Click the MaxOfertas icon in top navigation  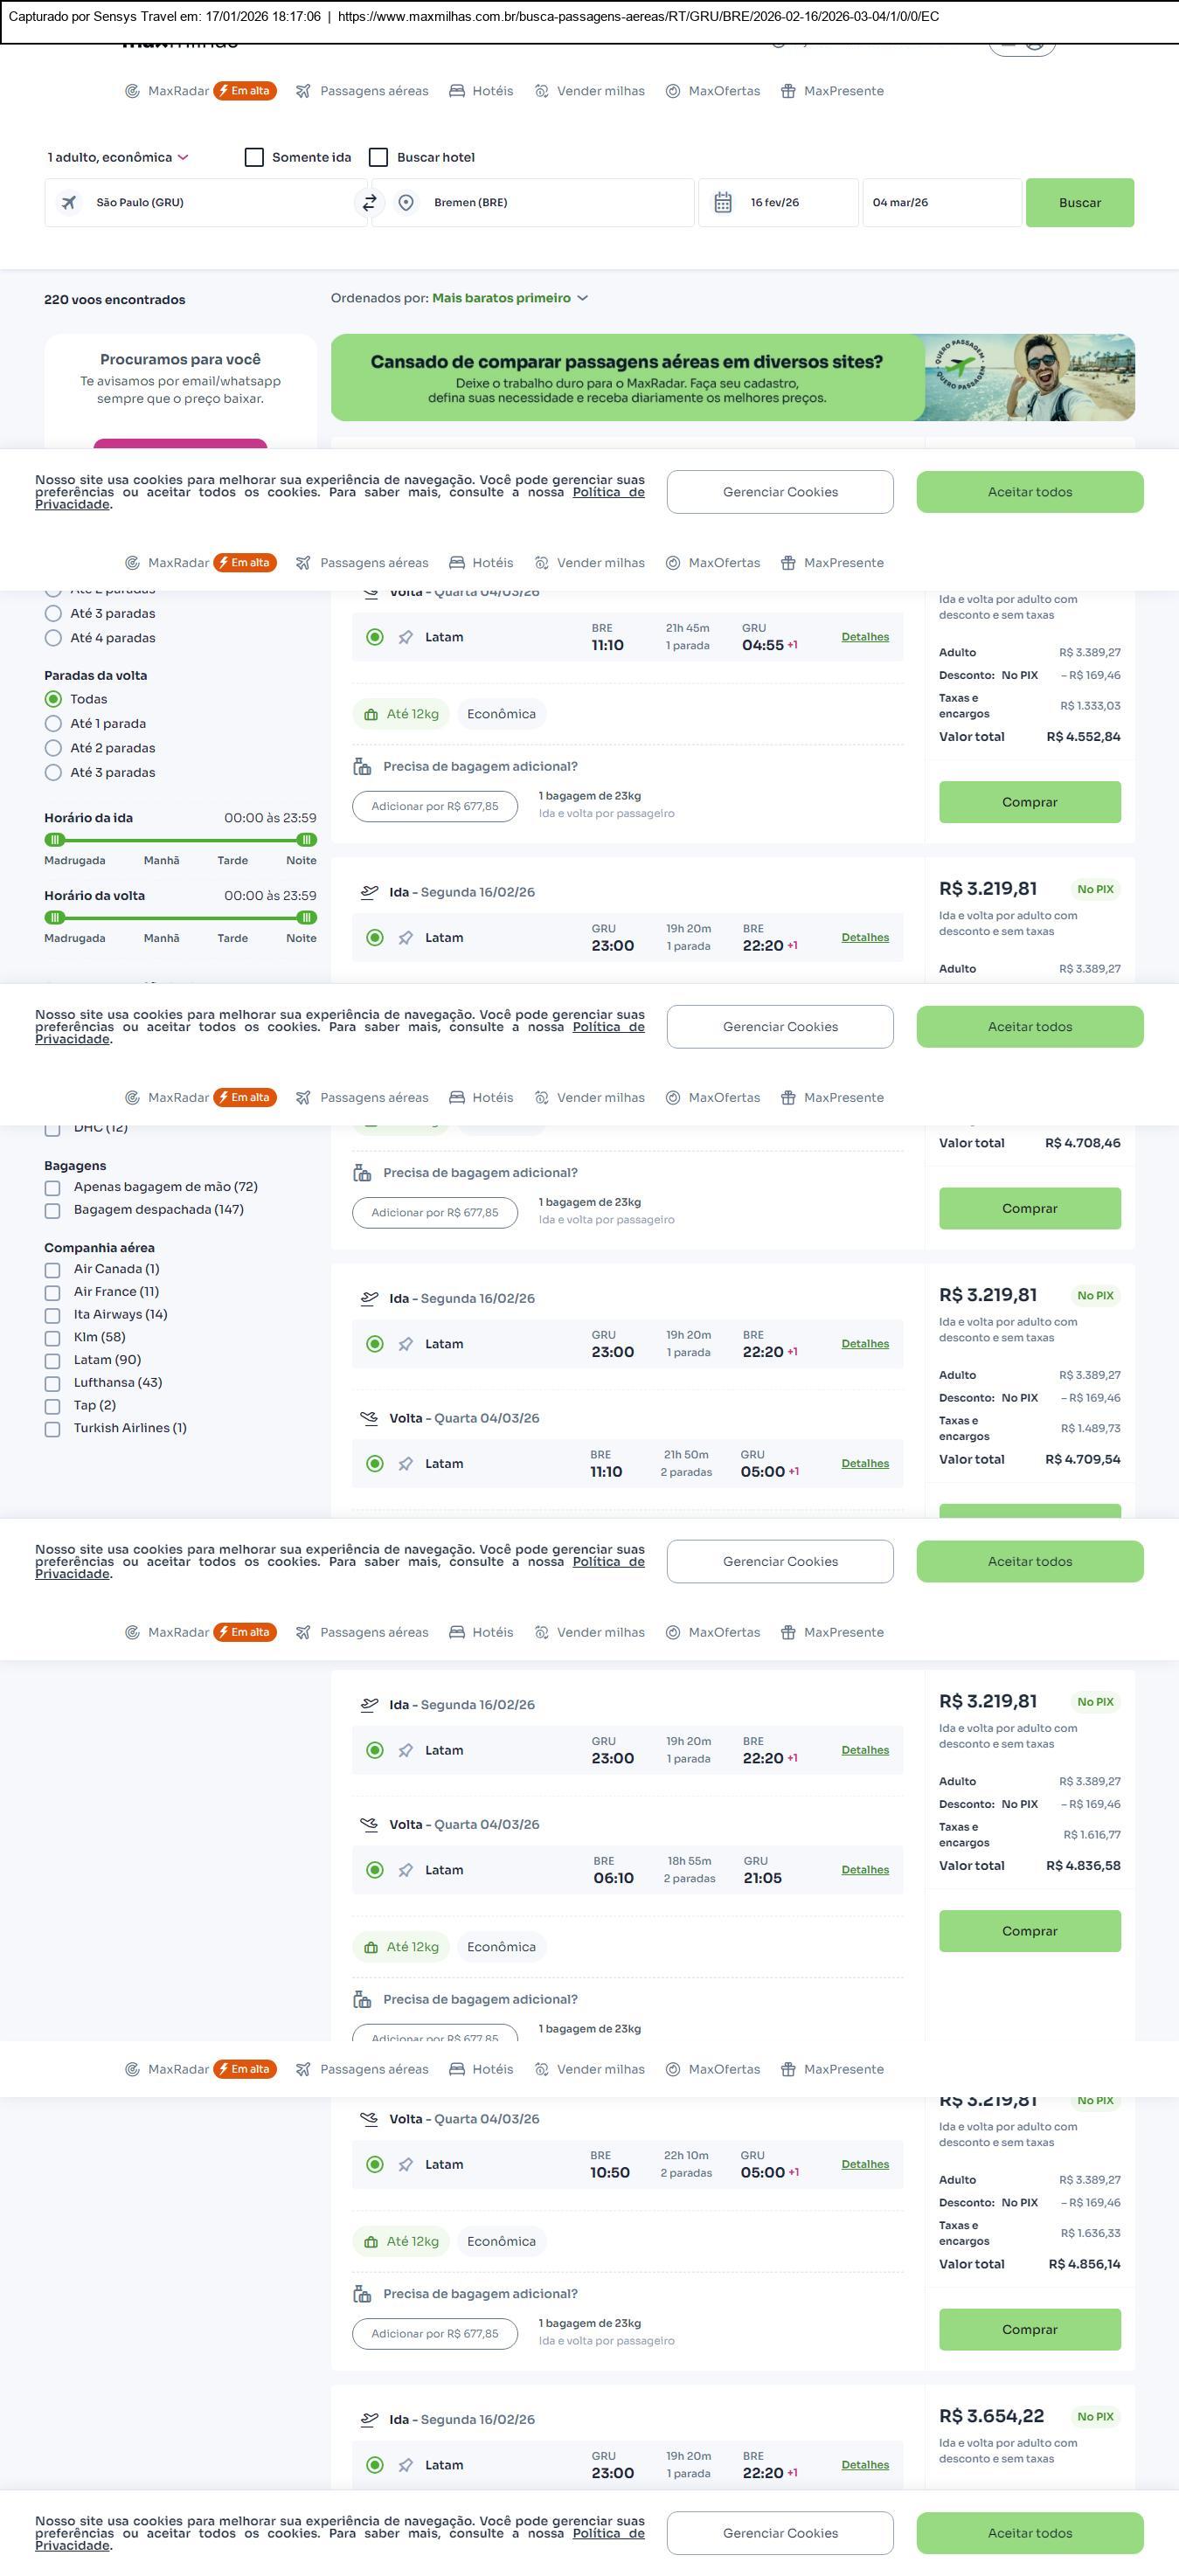click(673, 91)
